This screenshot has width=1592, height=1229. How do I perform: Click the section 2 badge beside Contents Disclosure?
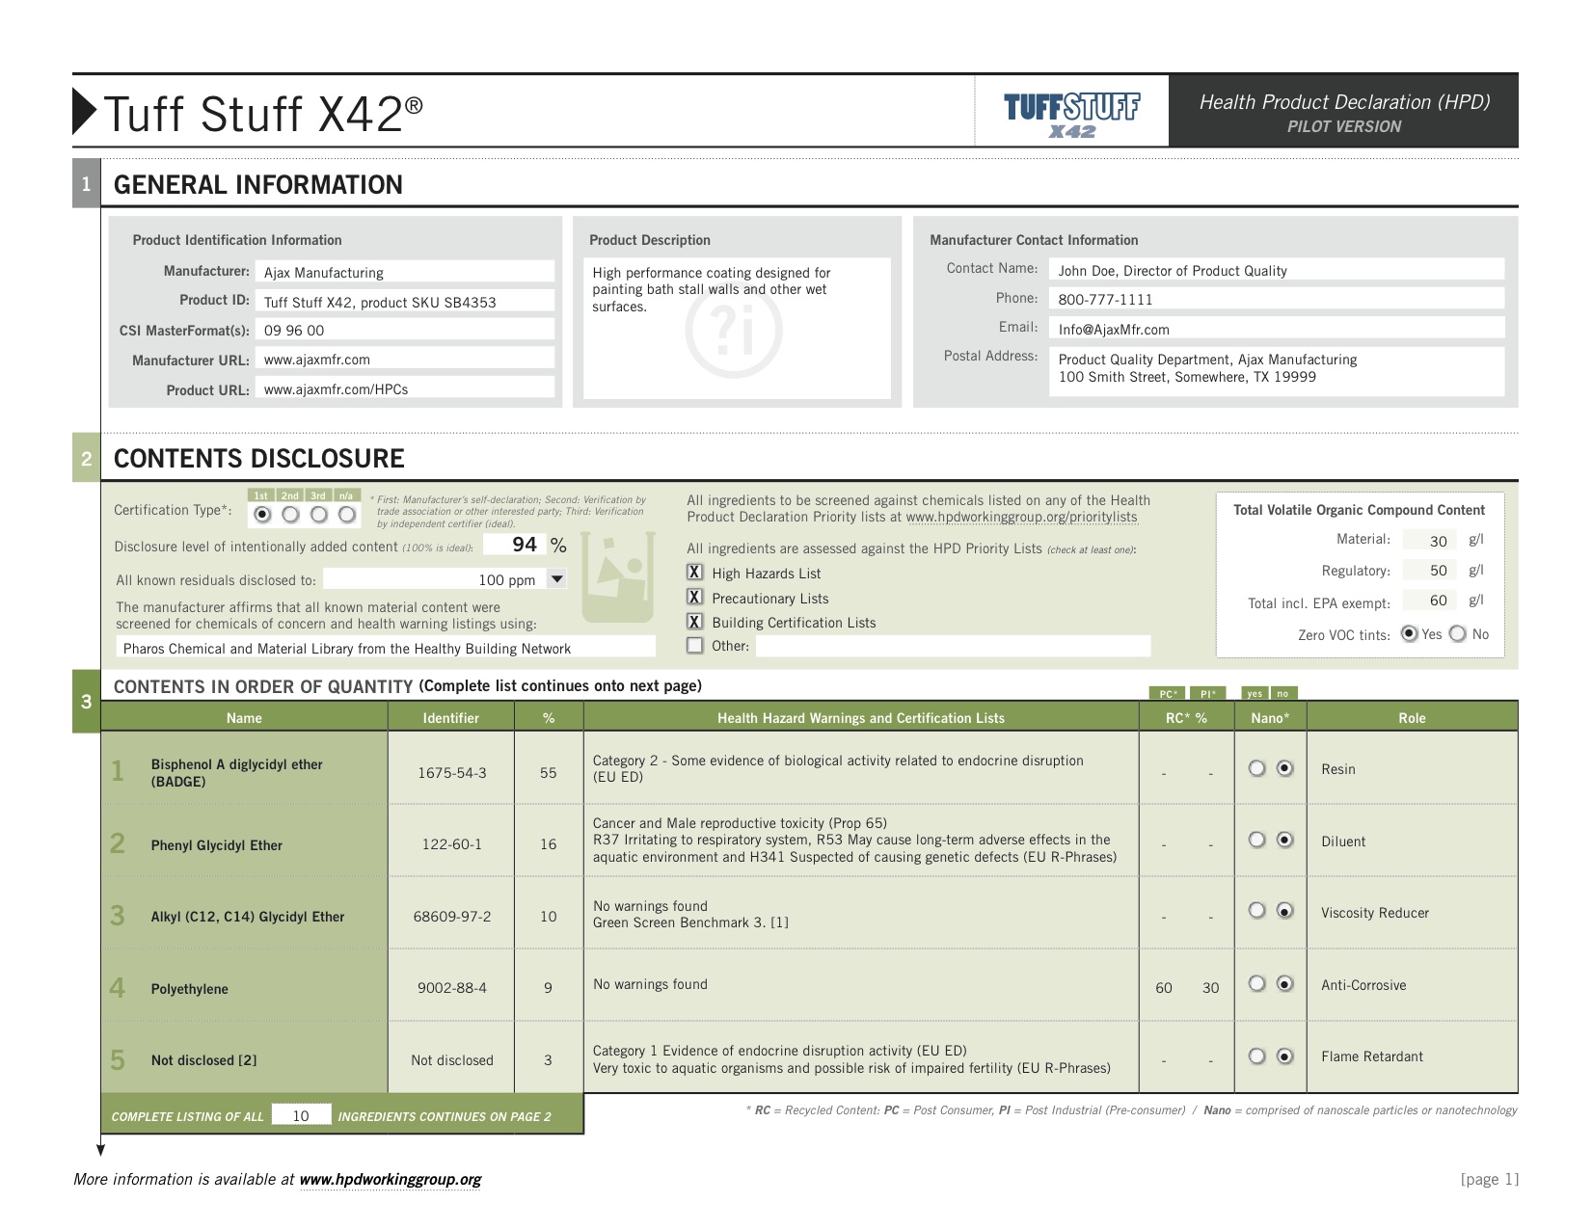88,460
